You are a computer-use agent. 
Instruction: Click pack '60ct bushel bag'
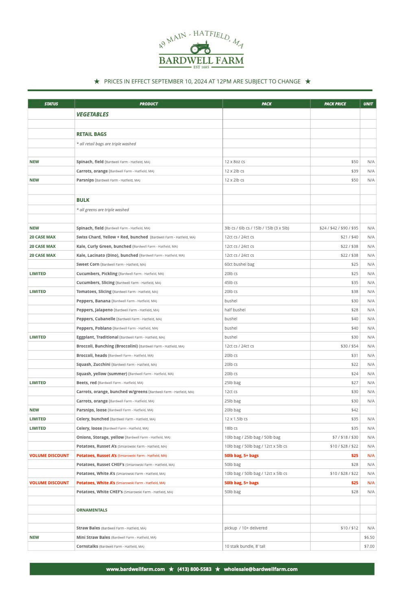pos(239,264)
